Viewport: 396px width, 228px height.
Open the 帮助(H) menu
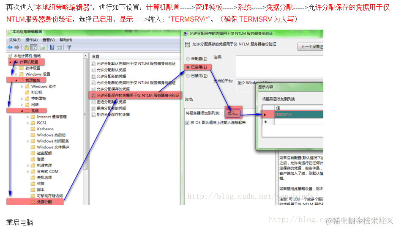[66, 40]
